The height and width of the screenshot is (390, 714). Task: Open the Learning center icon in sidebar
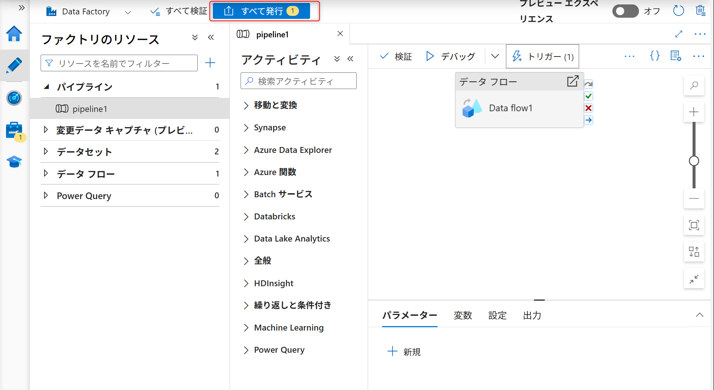(14, 162)
